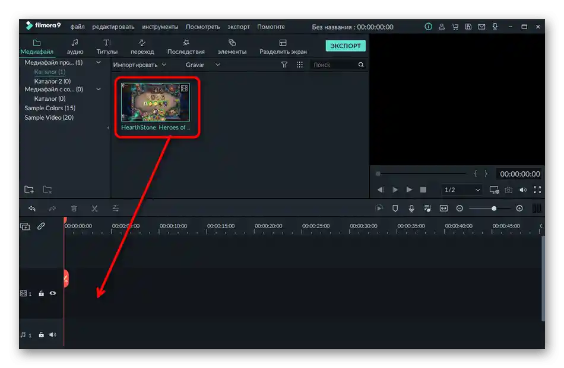Screen dimensions: 564x368
Task: Open the Помогите menu
Action: (x=271, y=27)
